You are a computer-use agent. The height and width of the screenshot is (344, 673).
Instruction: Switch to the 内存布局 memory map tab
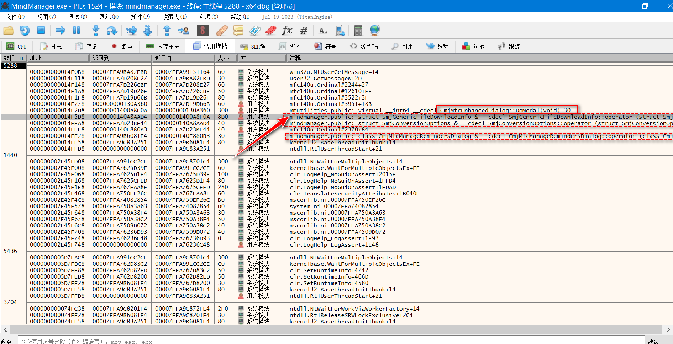163,47
